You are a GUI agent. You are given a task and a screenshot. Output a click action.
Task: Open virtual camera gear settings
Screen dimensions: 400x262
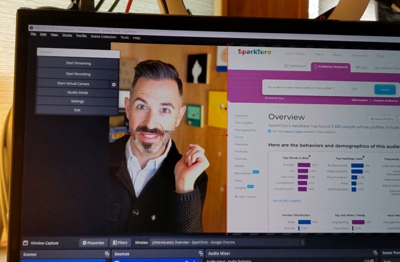(x=114, y=84)
